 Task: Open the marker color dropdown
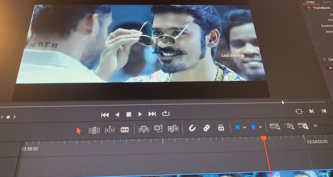(x=260, y=127)
